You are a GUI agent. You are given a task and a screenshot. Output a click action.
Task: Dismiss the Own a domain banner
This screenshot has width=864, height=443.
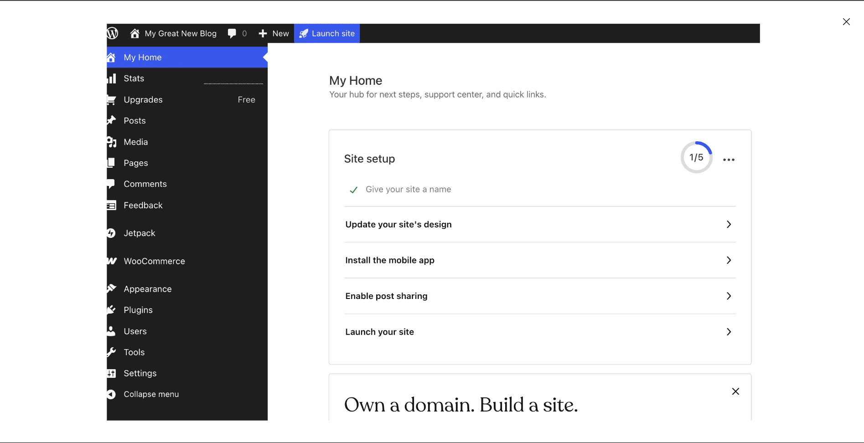pos(735,391)
